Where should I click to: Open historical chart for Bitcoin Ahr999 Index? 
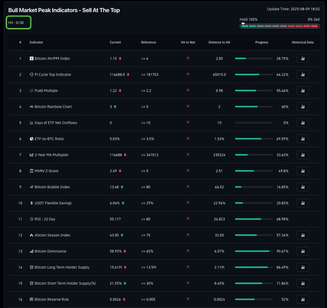302,58
